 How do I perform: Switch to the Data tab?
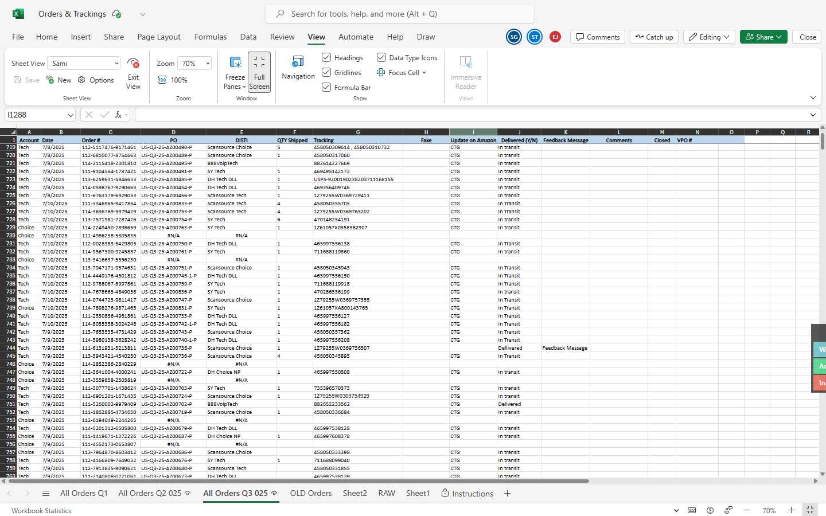pos(248,37)
